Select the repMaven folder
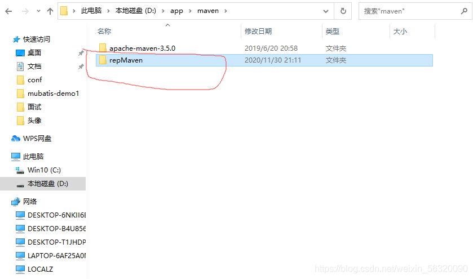 [x=126, y=60]
